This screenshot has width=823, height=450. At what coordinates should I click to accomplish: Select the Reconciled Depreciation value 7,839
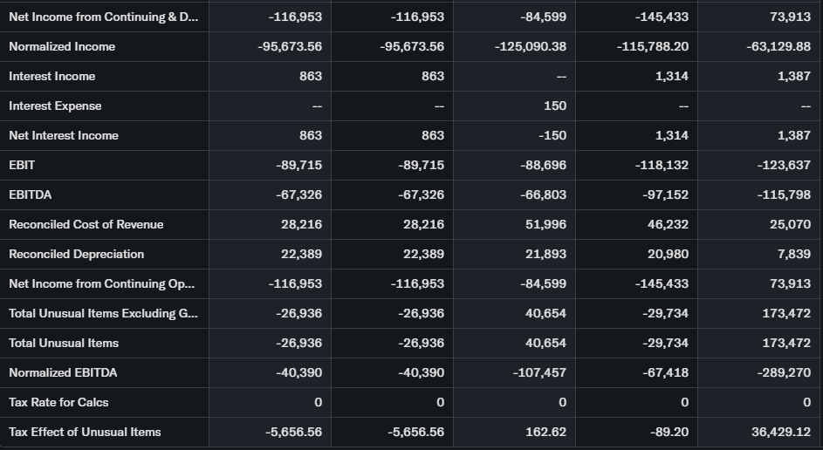point(792,254)
